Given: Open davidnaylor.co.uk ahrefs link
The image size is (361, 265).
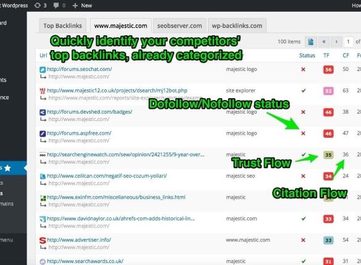Looking at the screenshot, I should coord(121,219).
